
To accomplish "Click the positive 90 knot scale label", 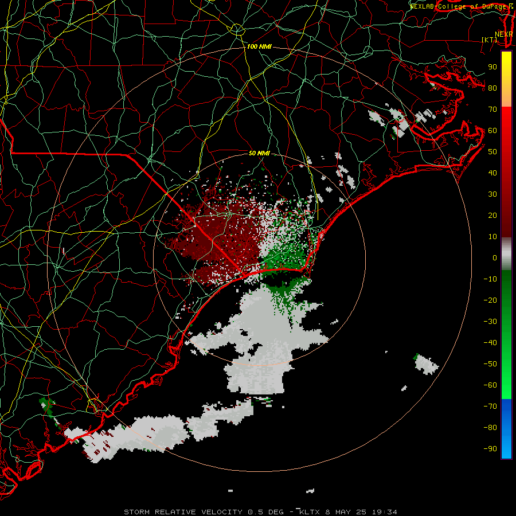I will point(492,67).
